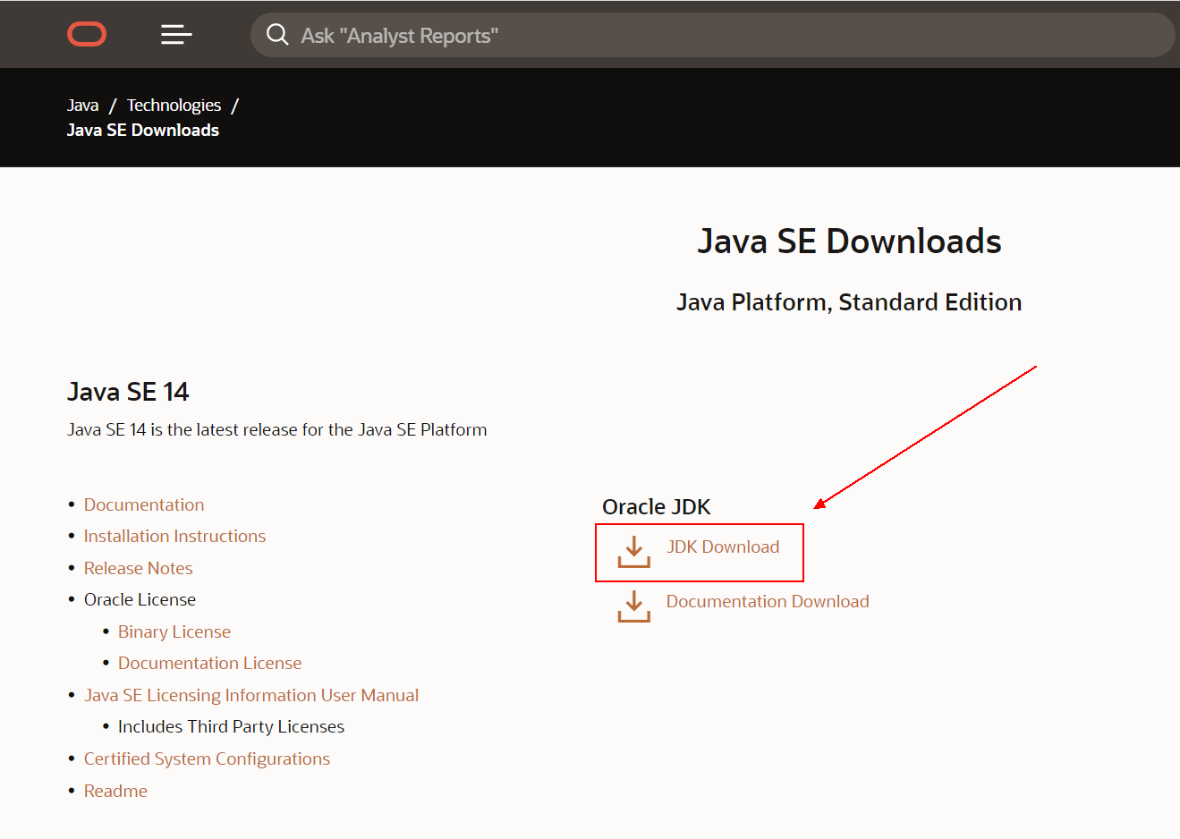Open the Binary License link
Screen dimensions: 1180x839
click(x=174, y=631)
